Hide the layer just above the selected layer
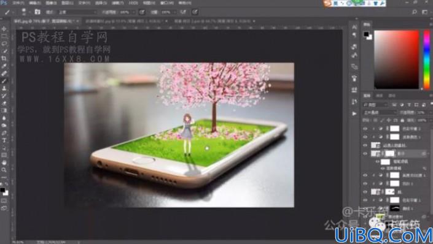 (365, 145)
